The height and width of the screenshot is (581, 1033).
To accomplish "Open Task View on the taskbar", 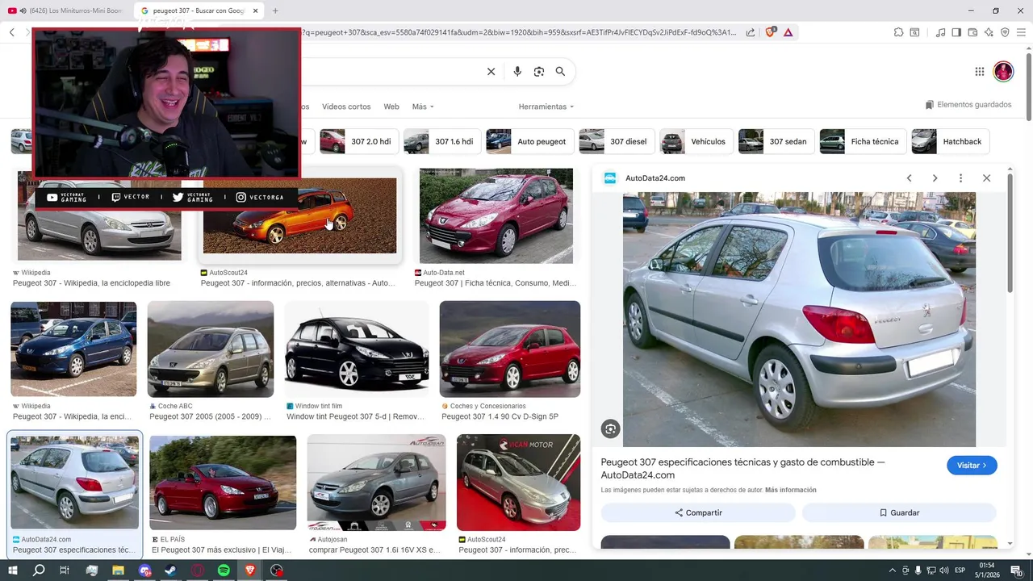I will coord(65,571).
